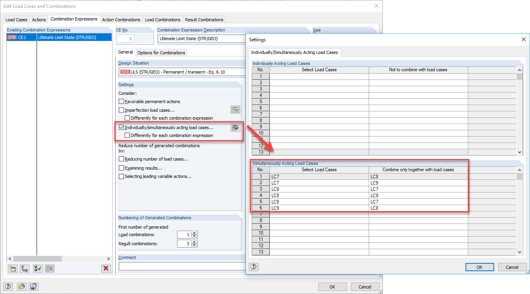Confirm the Settings dialog with OK

point(479,267)
